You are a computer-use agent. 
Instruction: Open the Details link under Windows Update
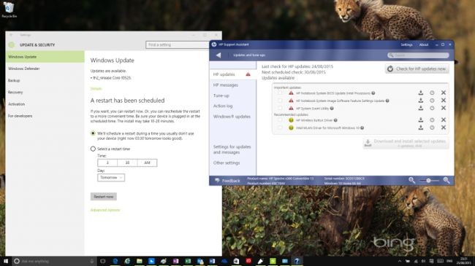click(96, 89)
